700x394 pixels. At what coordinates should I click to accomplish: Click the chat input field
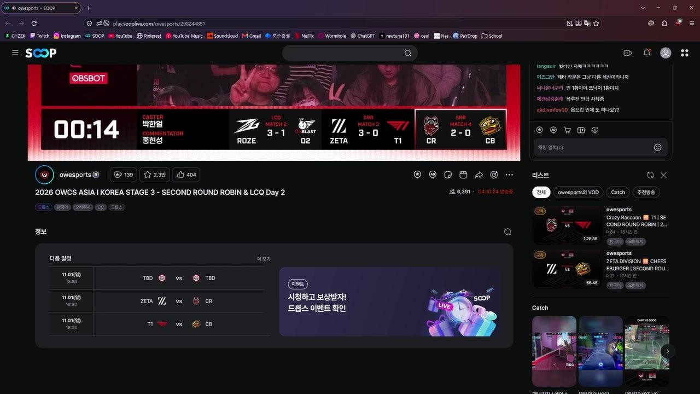[x=593, y=147]
